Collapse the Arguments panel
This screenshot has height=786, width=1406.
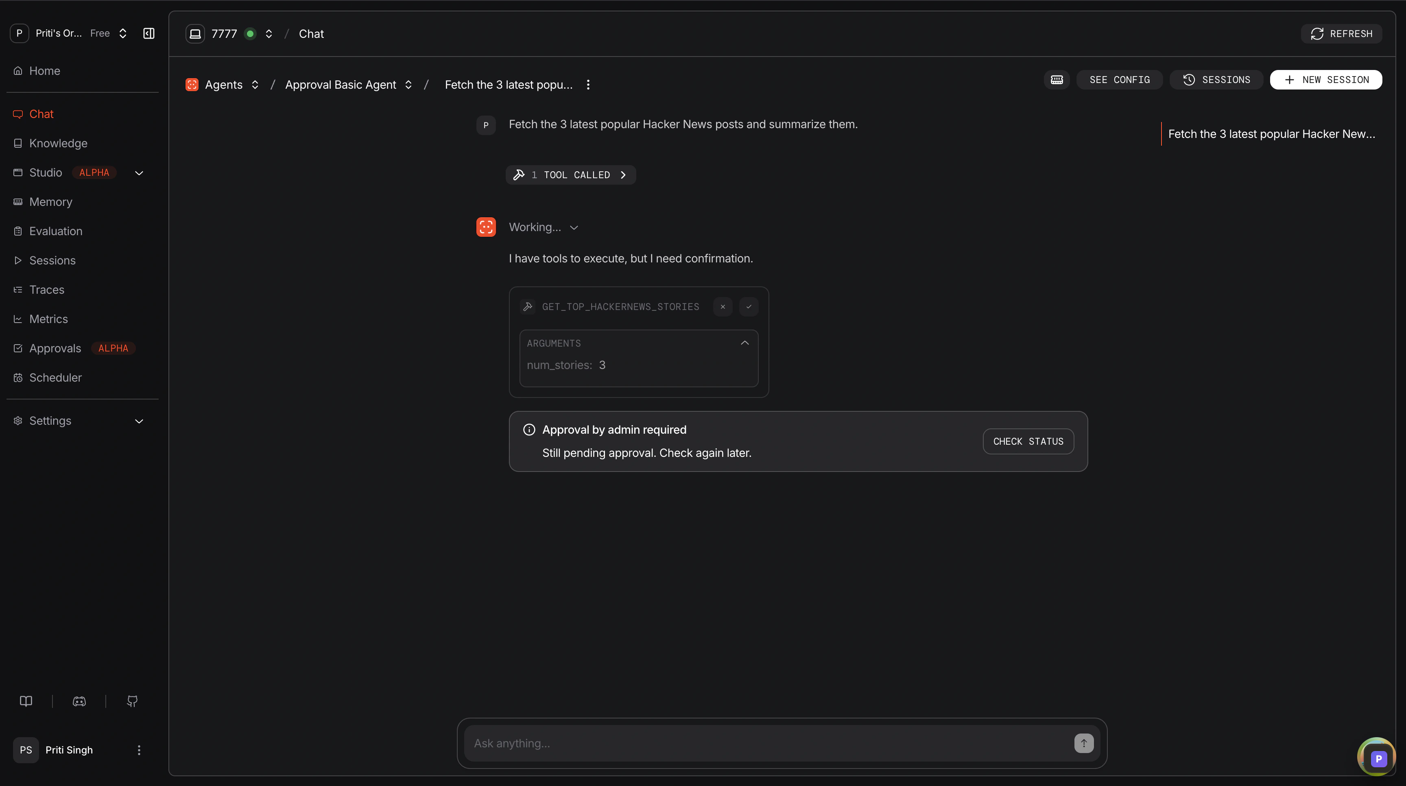(x=744, y=343)
